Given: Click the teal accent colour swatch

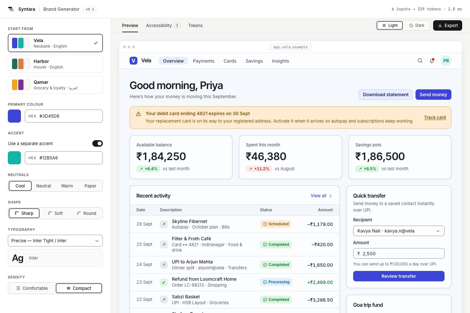Looking at the screenshot, I should coord(14,158).
